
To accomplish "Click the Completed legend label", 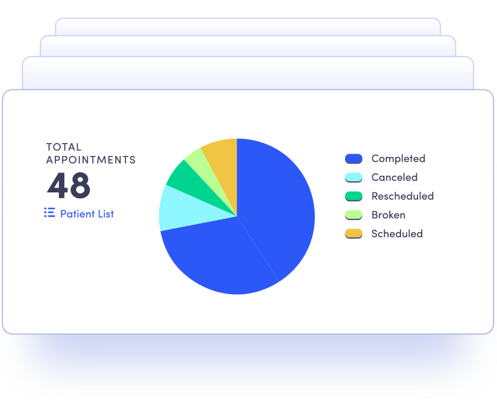I will tap(398, 159).
